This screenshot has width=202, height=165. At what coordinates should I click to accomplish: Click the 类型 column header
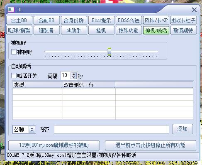click(x=37, y=84)
